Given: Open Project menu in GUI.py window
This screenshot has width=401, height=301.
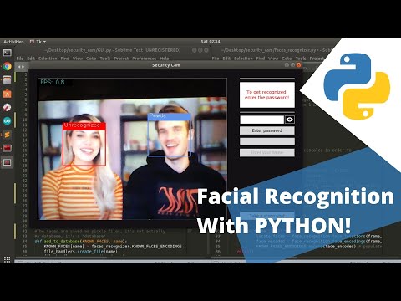Looking at the screenshot, I should coord(121,59).
